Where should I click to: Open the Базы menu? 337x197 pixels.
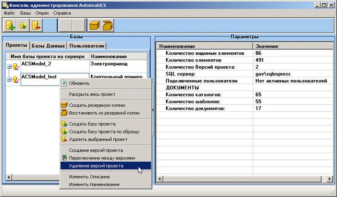click(25, 13)
